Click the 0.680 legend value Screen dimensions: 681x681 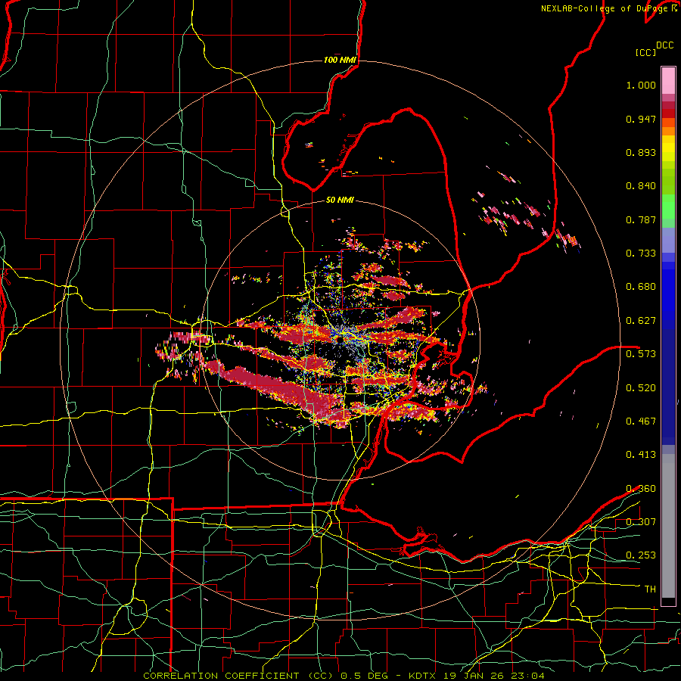(641, 287)
